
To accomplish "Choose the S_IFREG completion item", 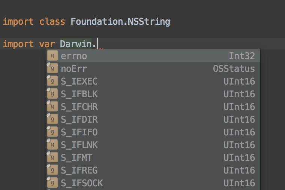I will [153, 170].
